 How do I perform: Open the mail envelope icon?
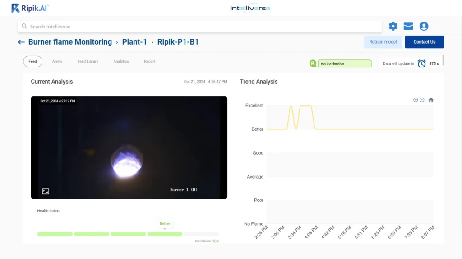point(408,27)
